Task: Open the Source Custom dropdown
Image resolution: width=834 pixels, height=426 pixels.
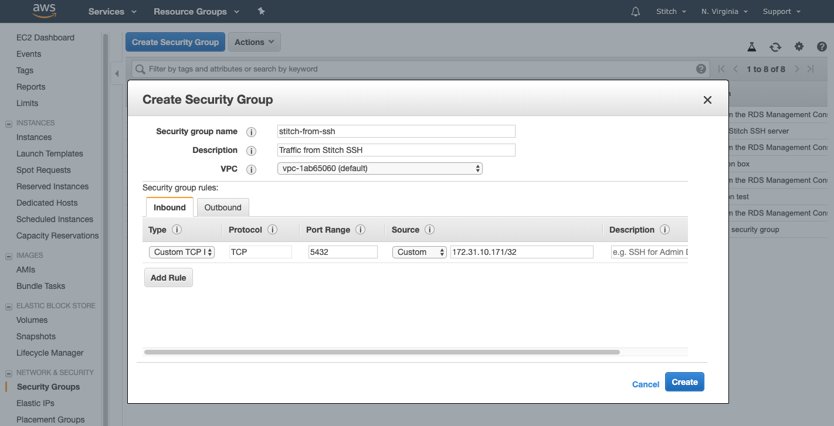Action: click(x=419, y=251)
